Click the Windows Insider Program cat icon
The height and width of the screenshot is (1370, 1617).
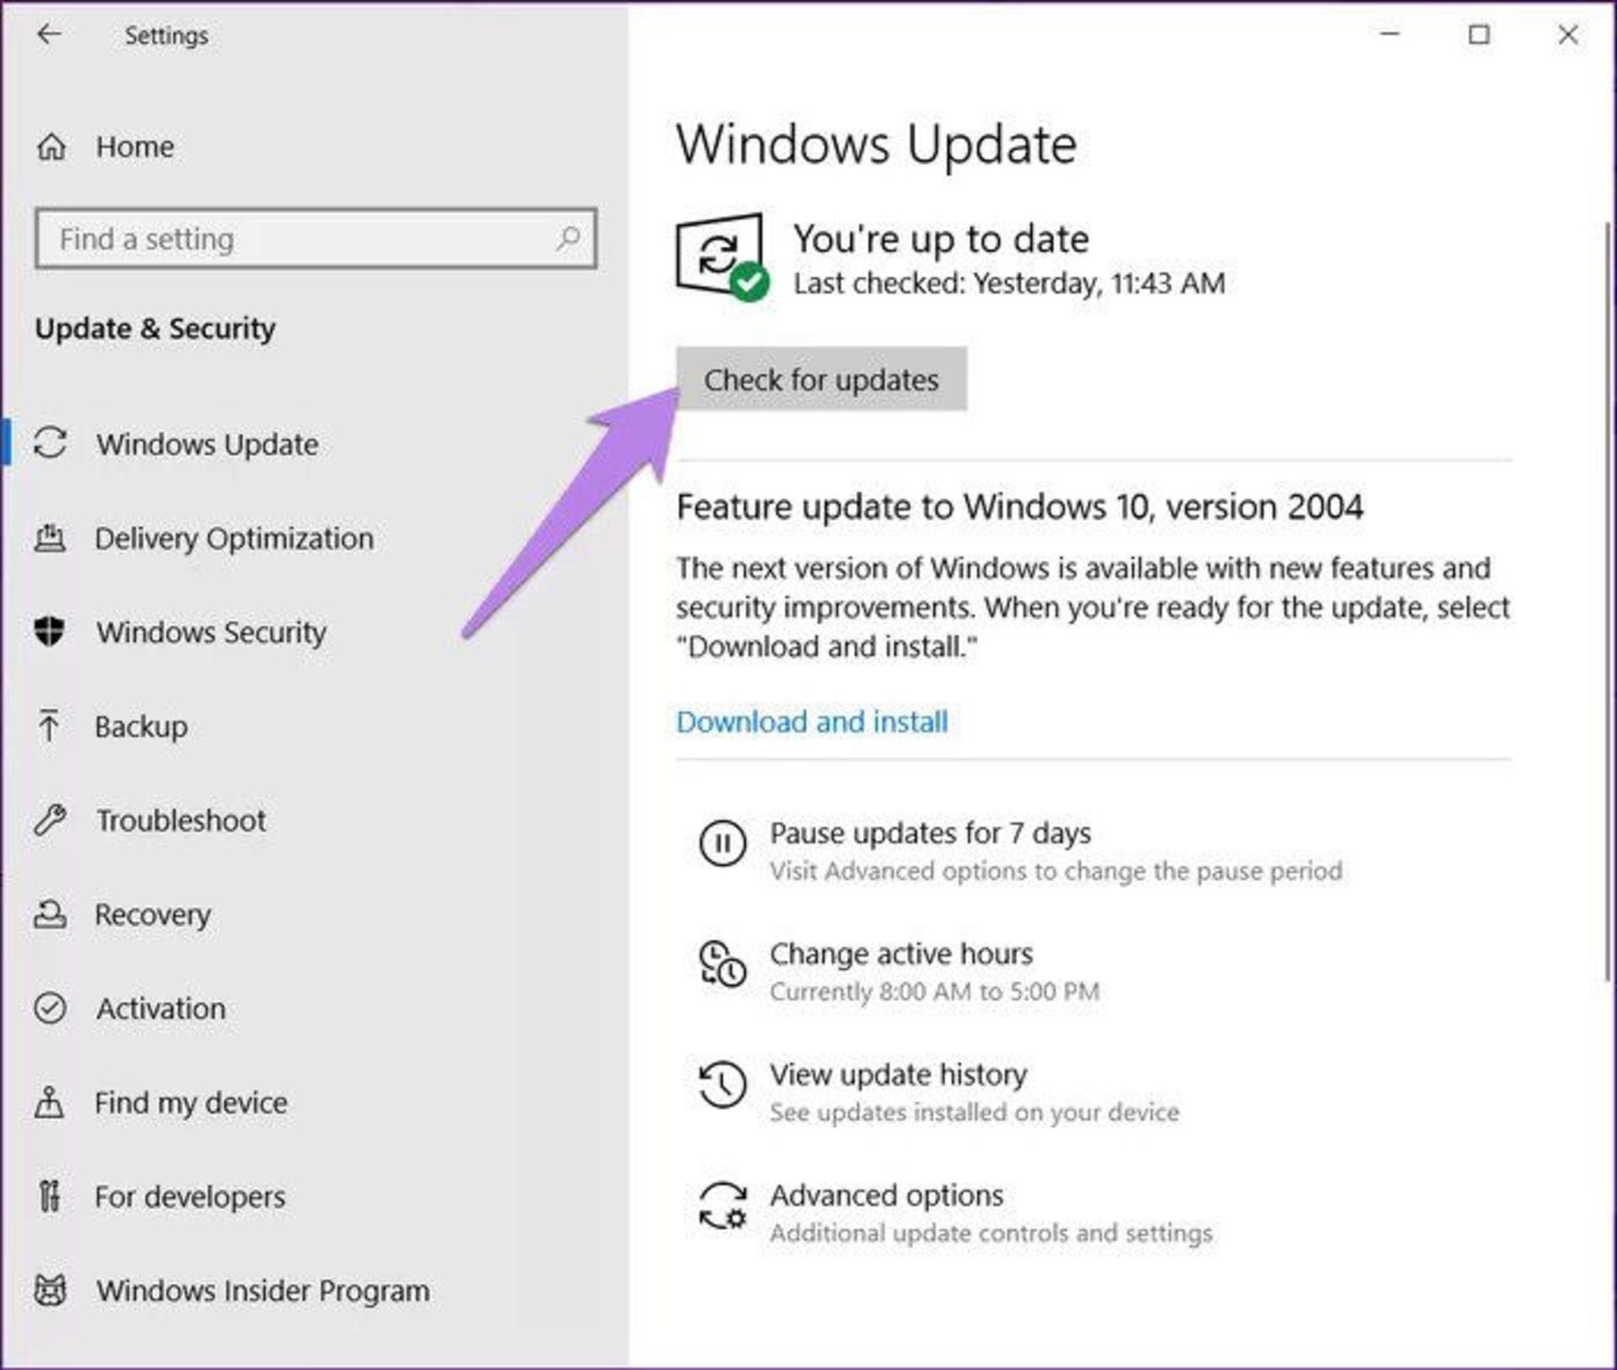coord(50,1290)
